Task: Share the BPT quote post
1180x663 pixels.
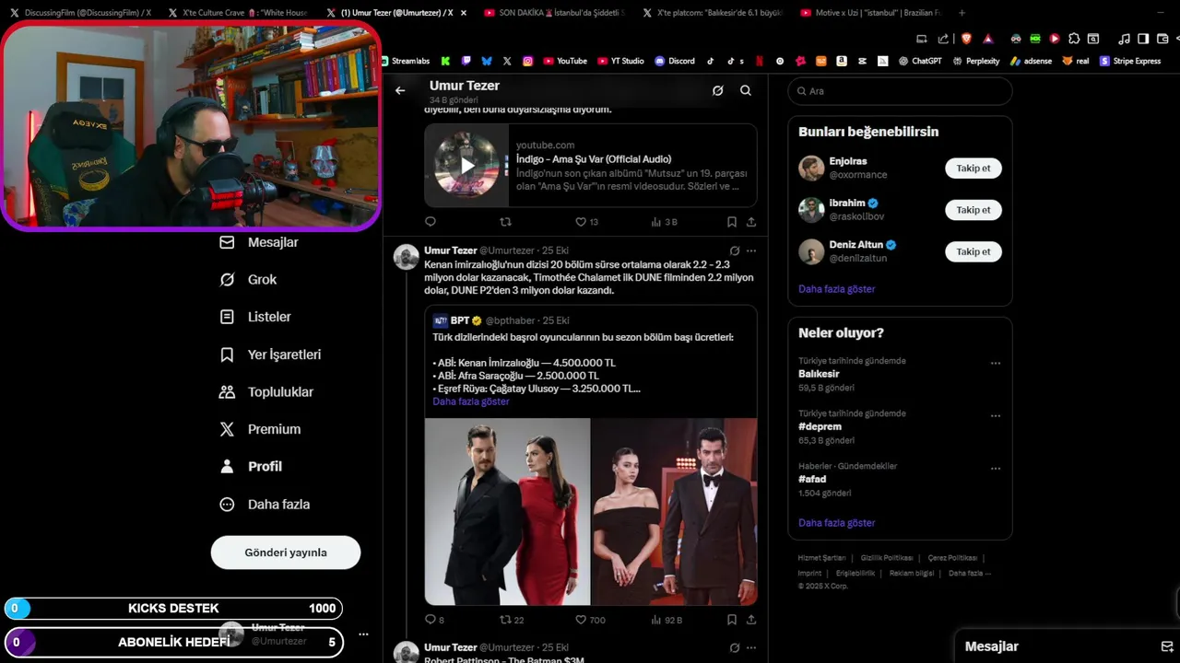Action: (x=751, y=620)
